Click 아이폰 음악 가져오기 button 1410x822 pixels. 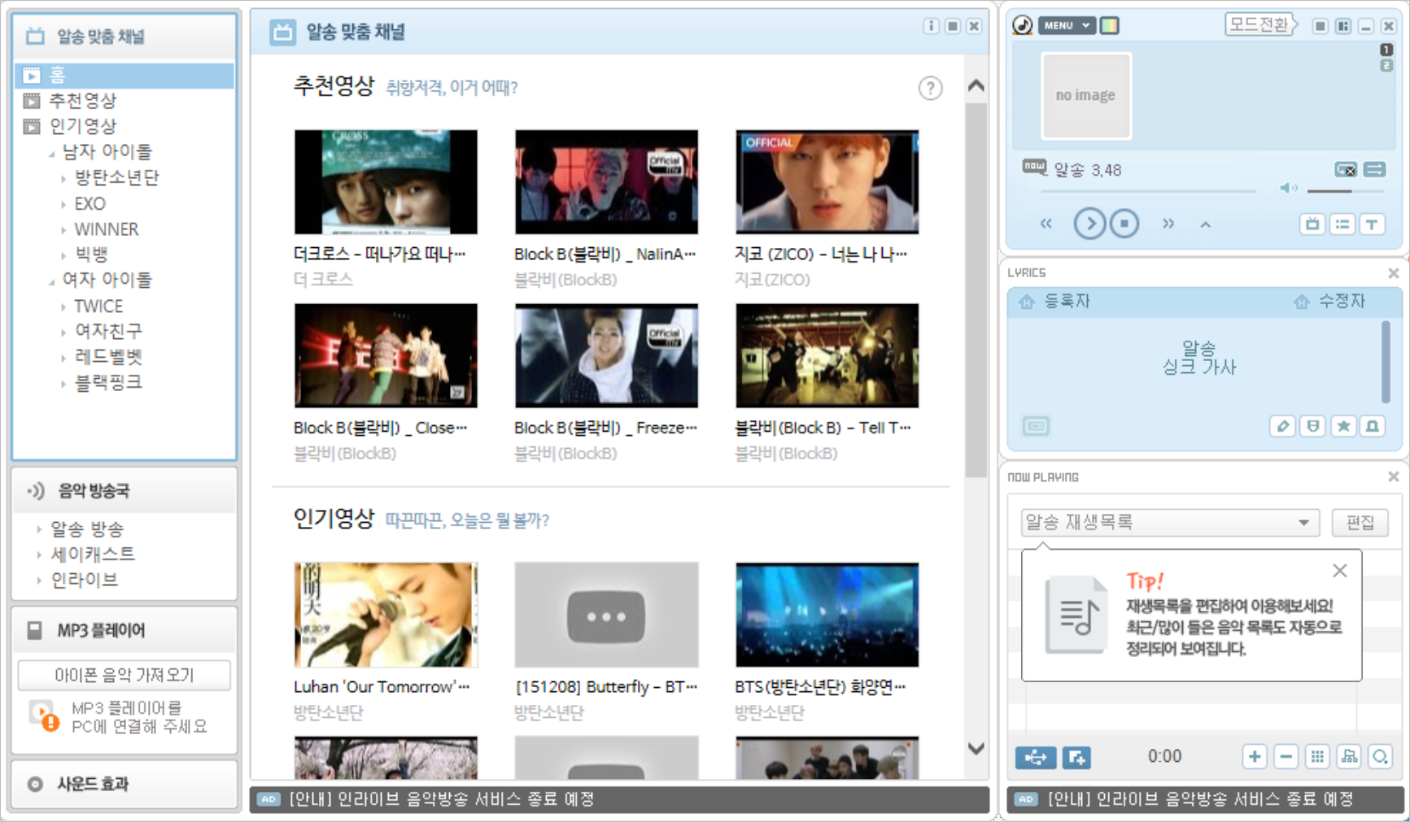[124, 675]
